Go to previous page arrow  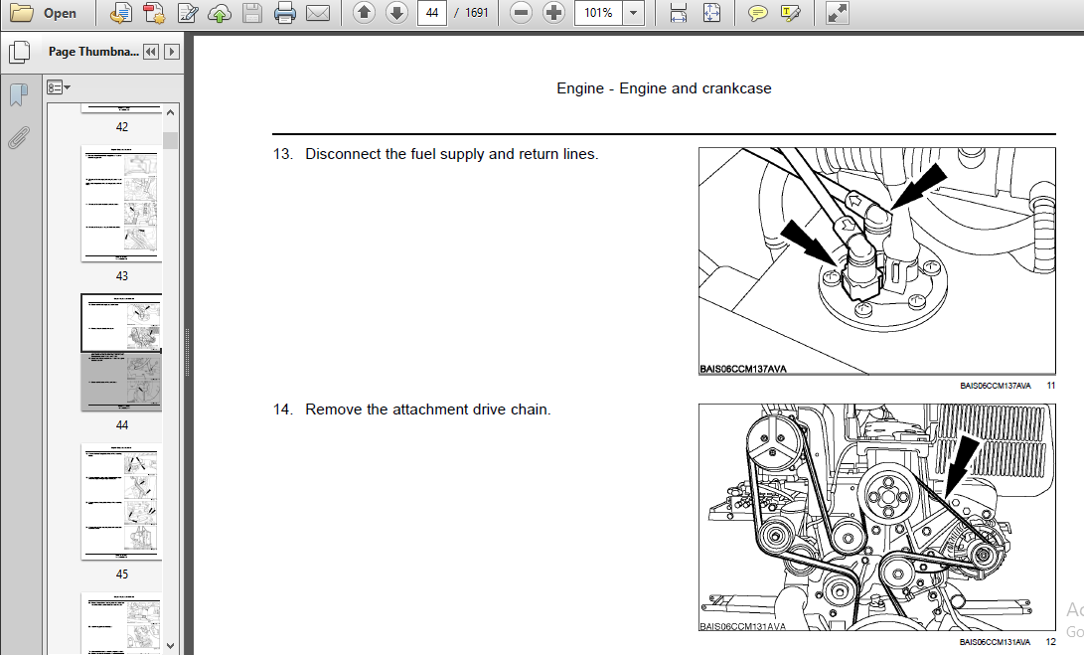click(364, 13)
